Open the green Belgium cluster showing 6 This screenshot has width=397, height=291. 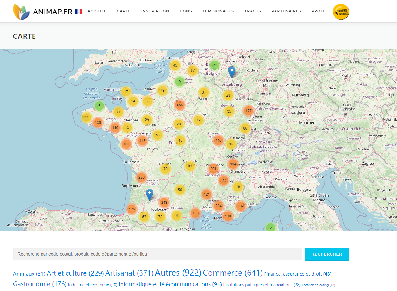click(215, 65)
